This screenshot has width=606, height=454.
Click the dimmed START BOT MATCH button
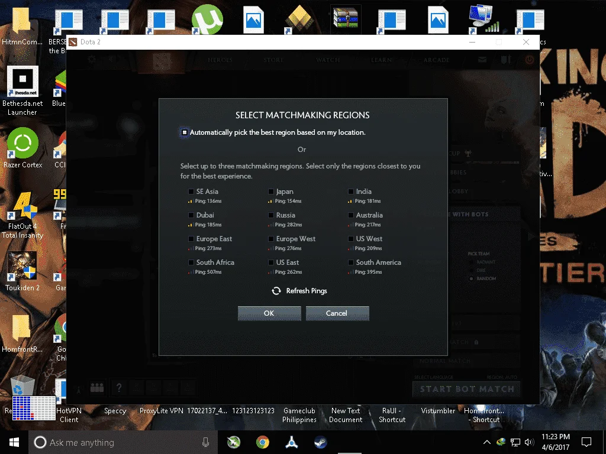click(467, 389)
